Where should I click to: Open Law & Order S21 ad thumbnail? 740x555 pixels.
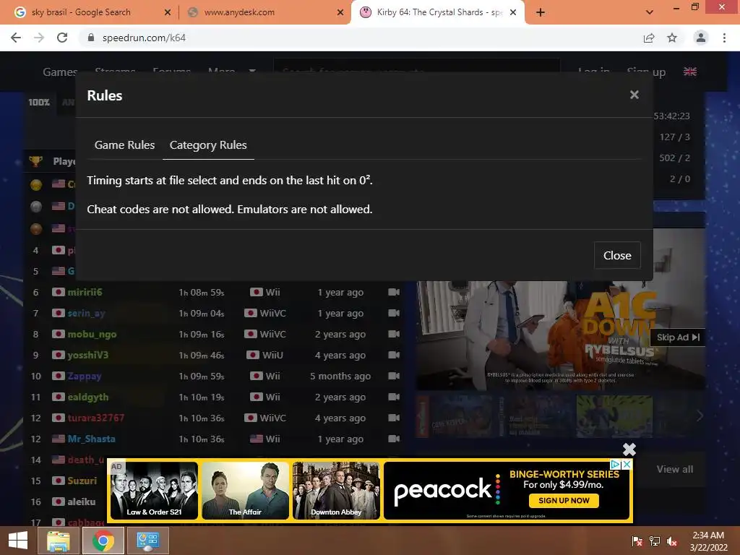tap(154, 491)
